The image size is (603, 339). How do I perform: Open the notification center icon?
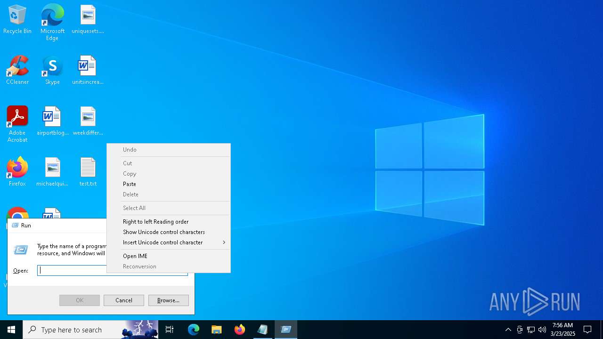tap(587, 330)
